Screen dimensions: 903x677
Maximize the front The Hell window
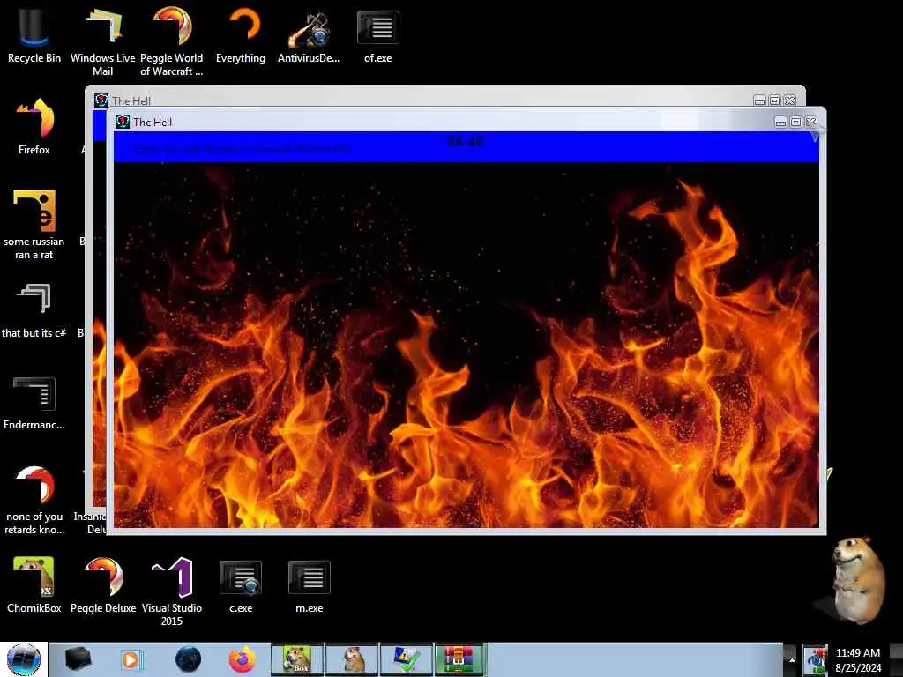tap(796, 122)
